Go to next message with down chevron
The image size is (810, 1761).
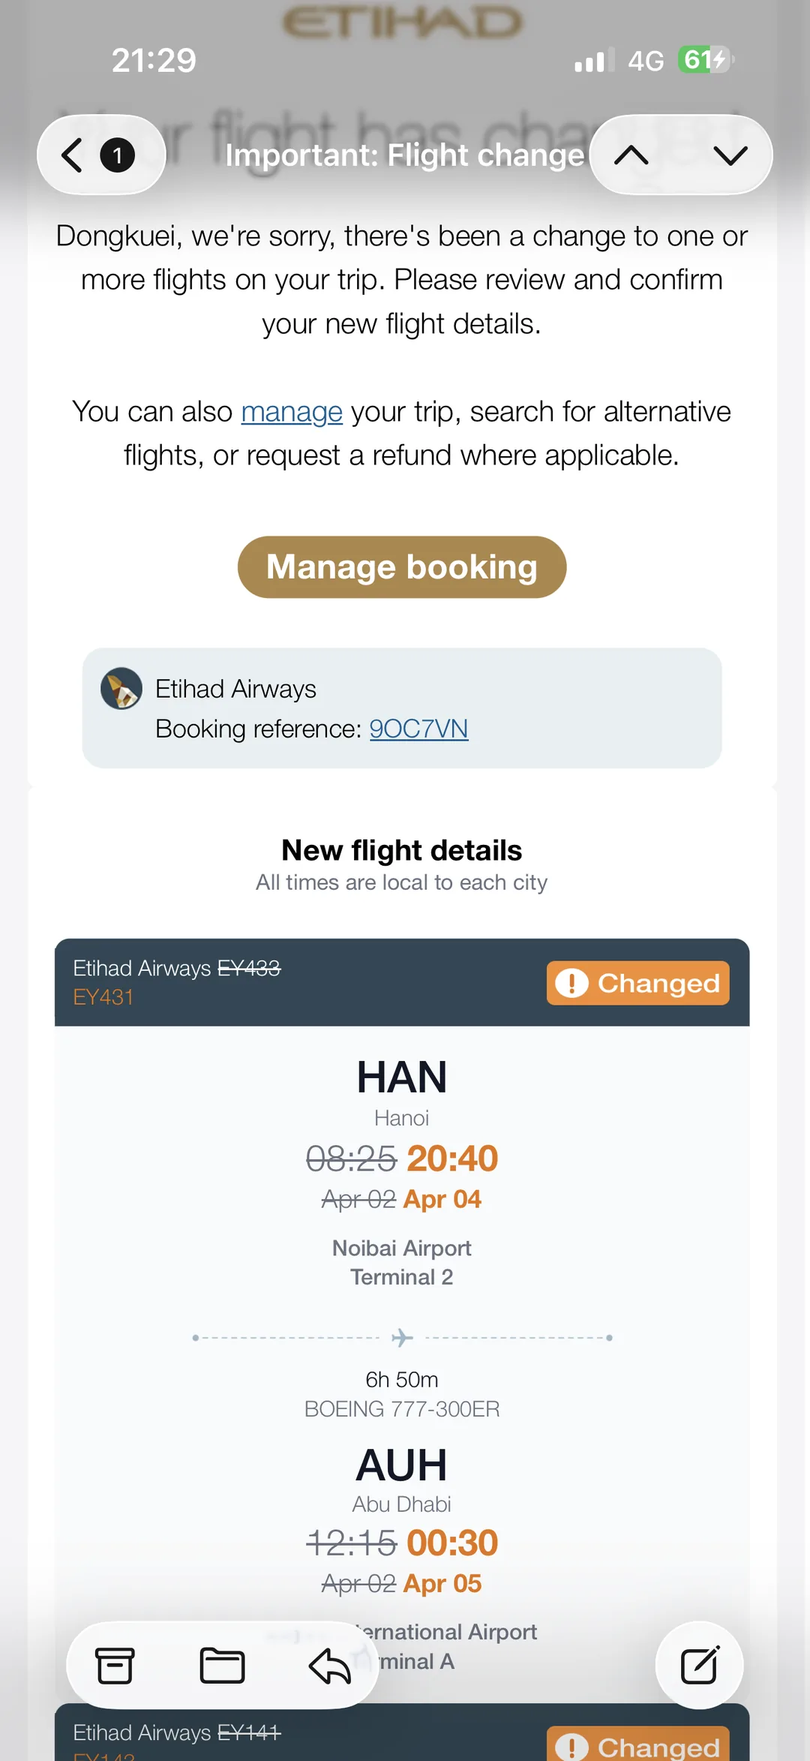point(730,155)
